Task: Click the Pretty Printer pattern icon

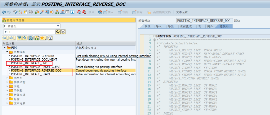Action: click(100, 12)
